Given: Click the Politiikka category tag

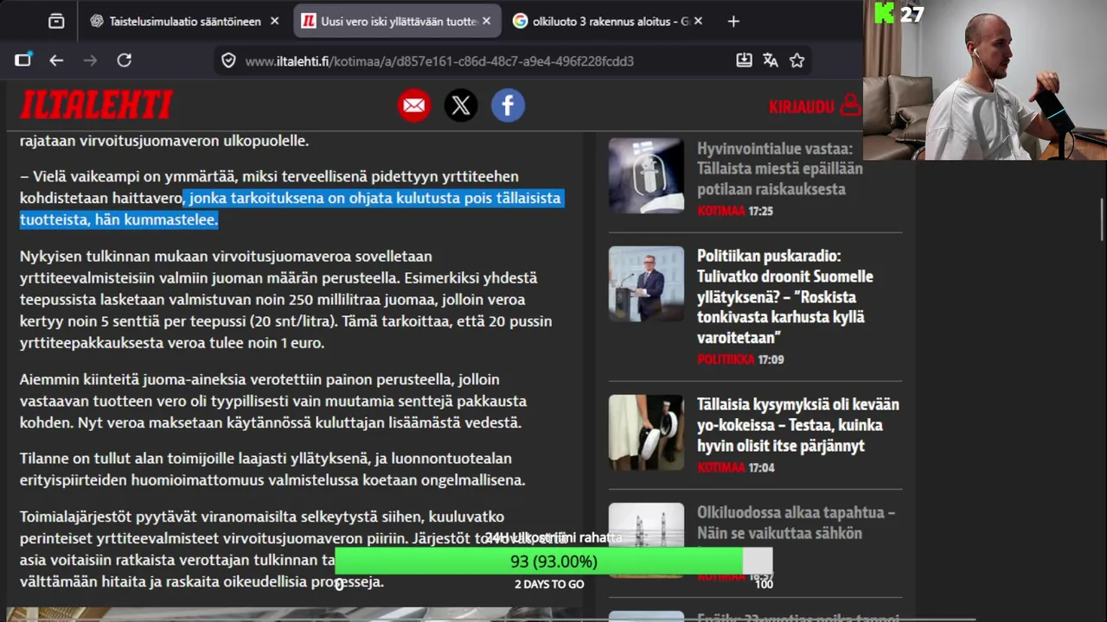Looking at the screenshot, I should point(726,359).
